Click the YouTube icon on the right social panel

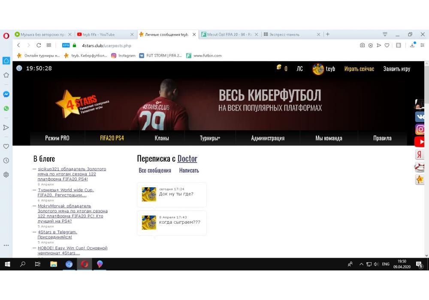[x=420, y=141]
